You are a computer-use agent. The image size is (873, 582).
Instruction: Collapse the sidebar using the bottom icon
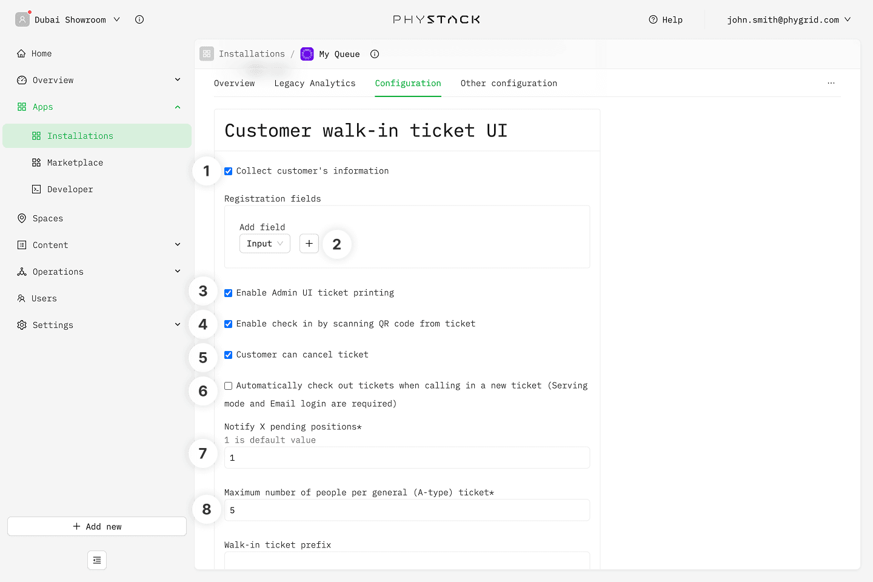pyautogui.click(x=97, y=560)
